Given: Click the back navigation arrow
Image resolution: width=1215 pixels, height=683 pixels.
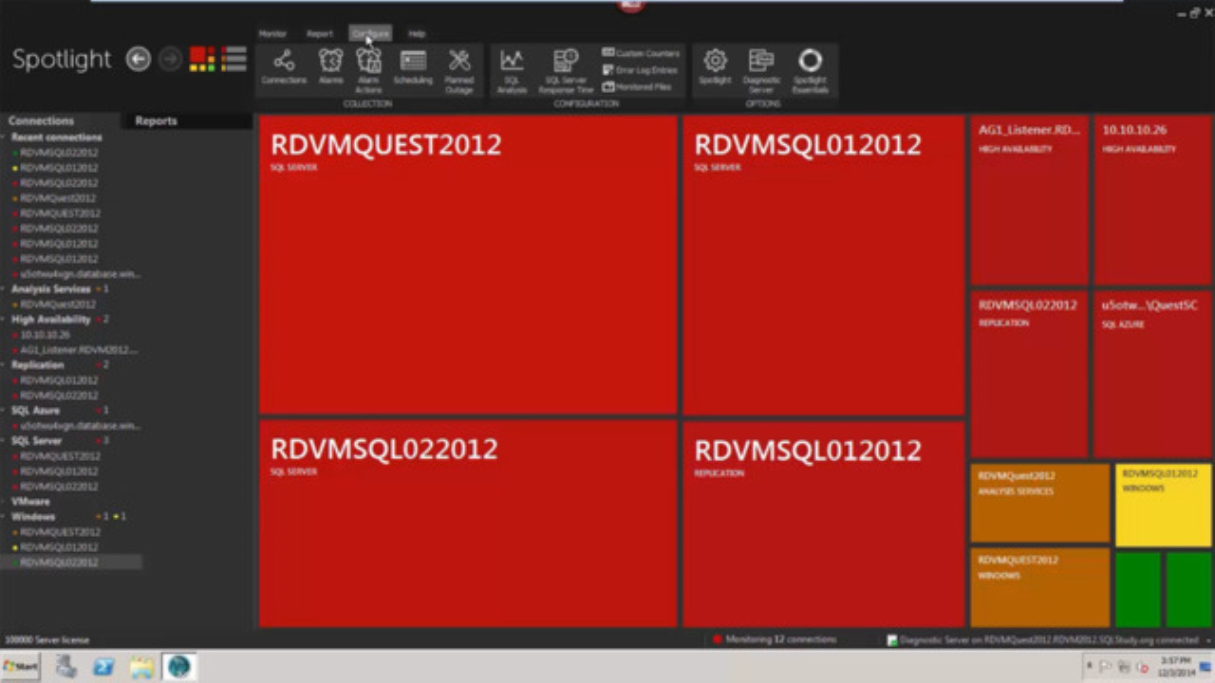Looking at the screenshot, I should 138,59.
